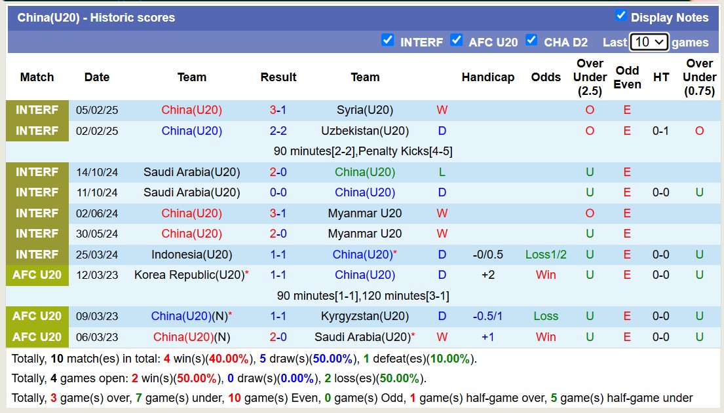Click the Handicap column header
Screen dimensions: 724x413
487,77
